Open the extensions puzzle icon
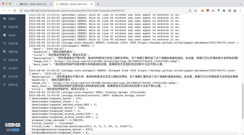This screenshot has height=135, width=244. pos(224,11)
